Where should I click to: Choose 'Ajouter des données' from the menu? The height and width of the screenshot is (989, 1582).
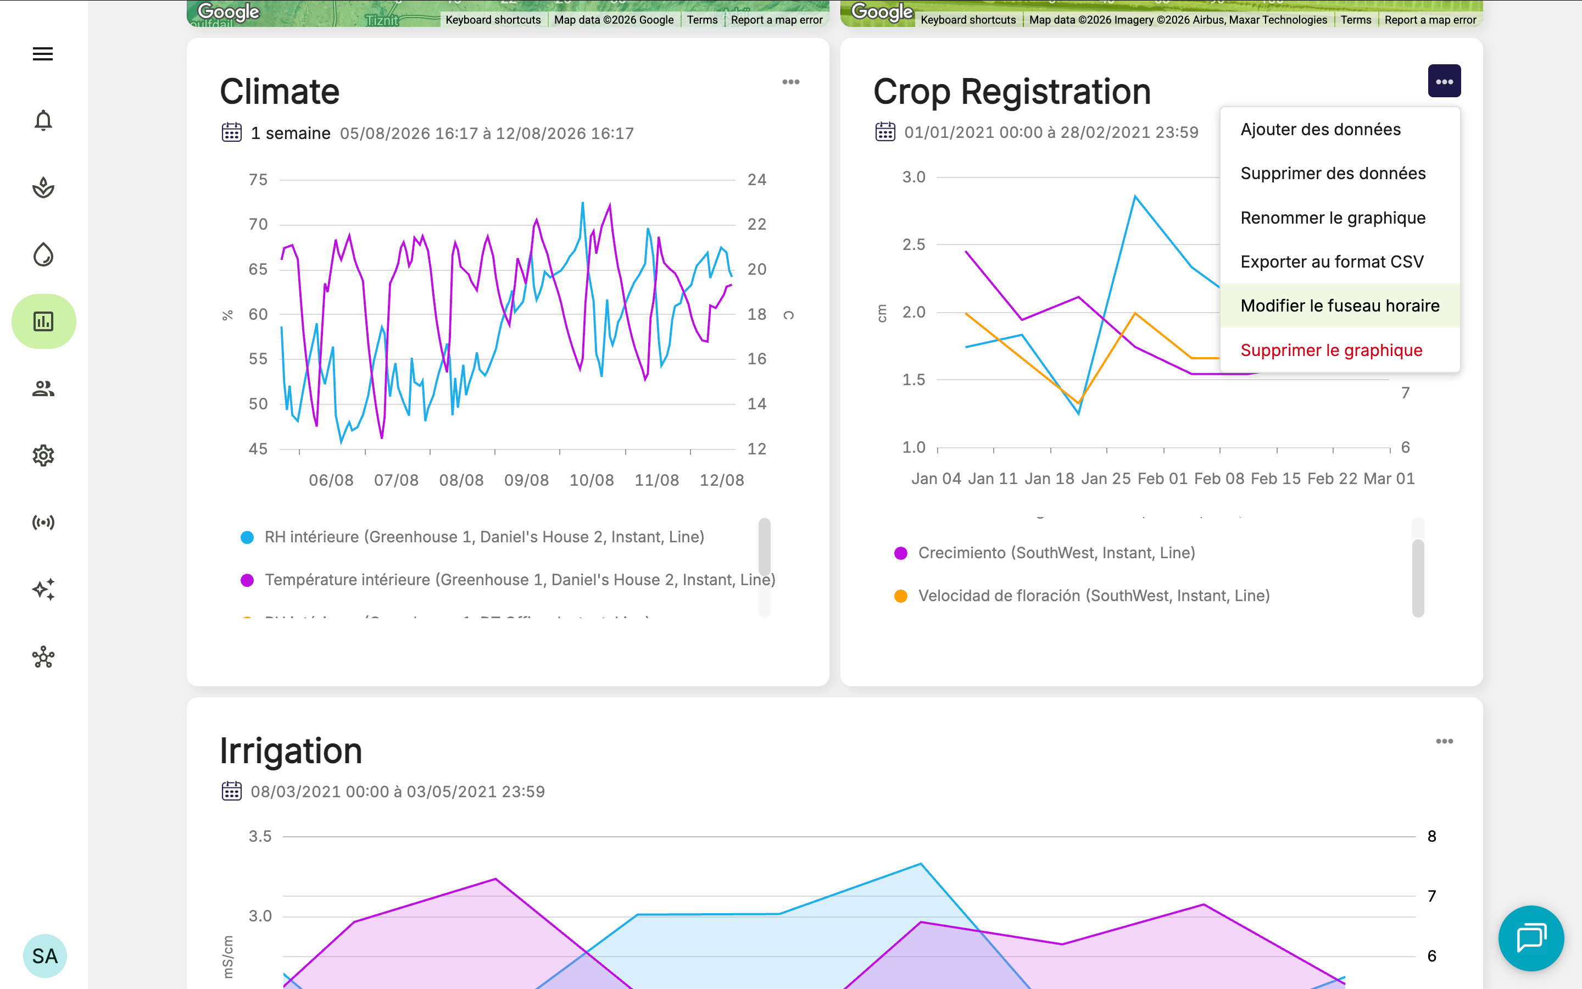[1339, 130]
